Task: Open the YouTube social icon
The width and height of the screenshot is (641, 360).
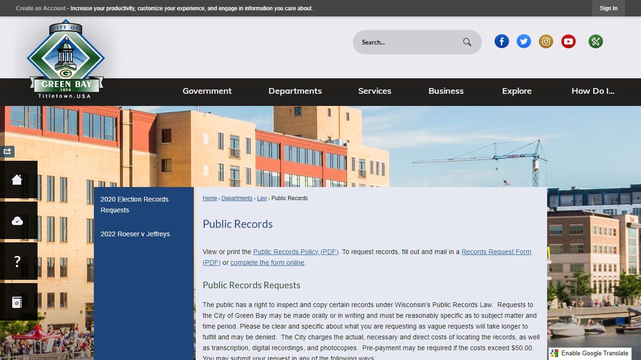Action: 568,42
